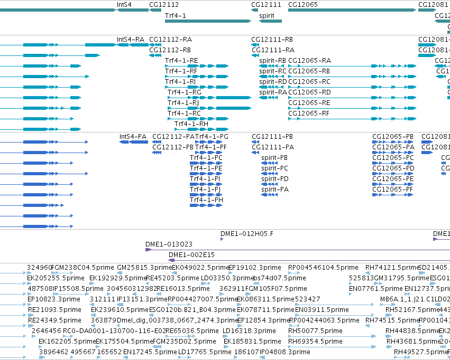Click protein CG12065-PE
The width and height of the screenshot is (450, 360).
coord(392,184)
